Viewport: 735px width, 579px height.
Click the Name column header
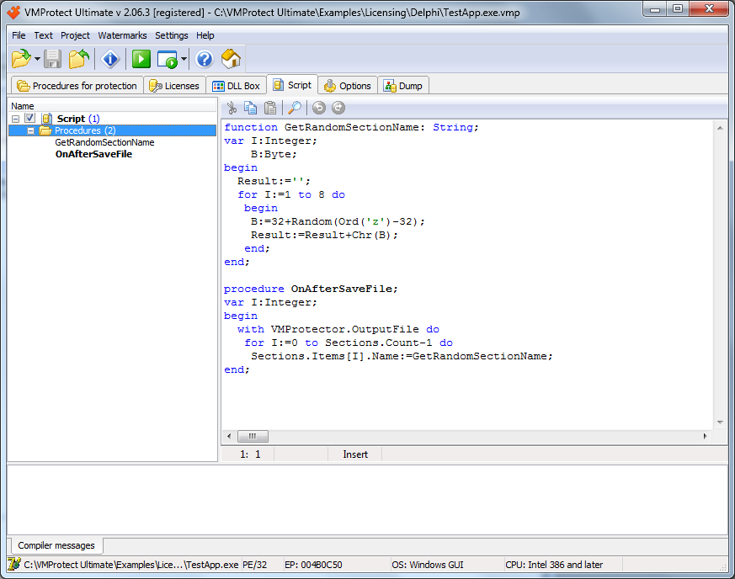click(113, 106)
